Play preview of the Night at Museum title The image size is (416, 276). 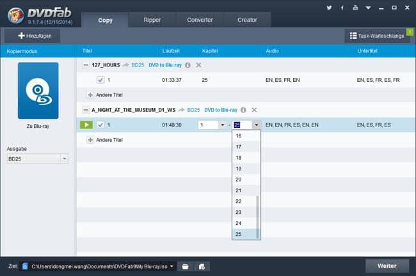(x=86, y=125)
